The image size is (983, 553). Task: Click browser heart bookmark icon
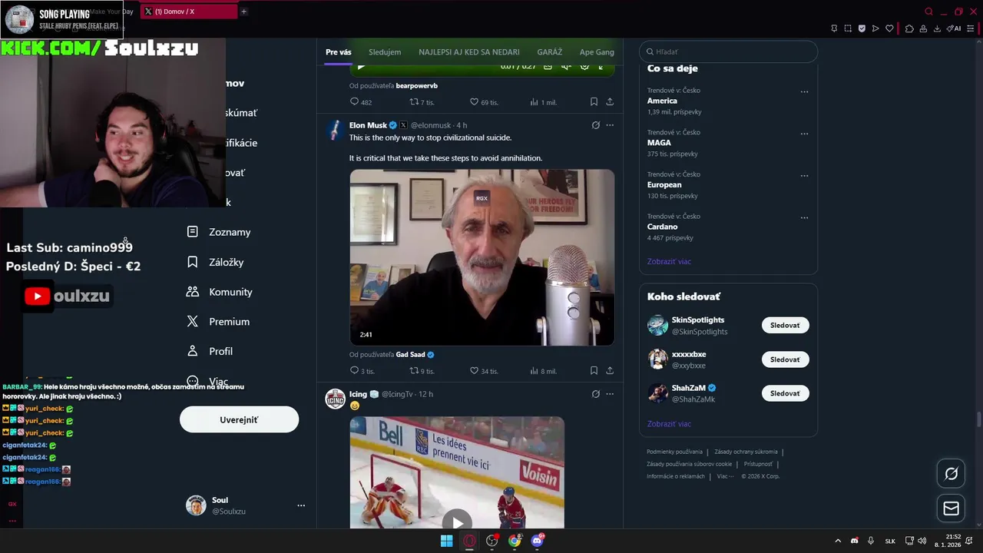[x=889, y=28]
